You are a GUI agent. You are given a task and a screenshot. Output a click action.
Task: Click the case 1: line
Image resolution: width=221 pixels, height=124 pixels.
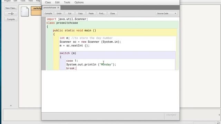click(x=72, y=61)
